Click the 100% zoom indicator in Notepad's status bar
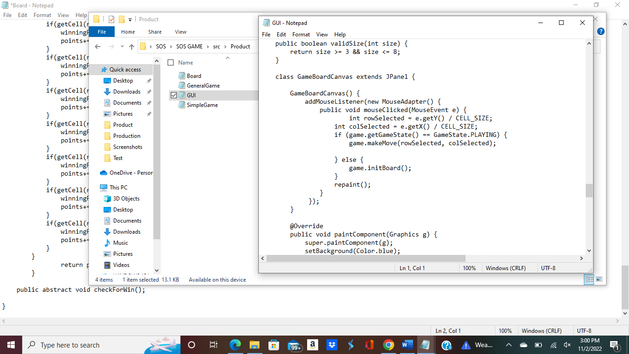629x354 pixels. tap(470, 268)
